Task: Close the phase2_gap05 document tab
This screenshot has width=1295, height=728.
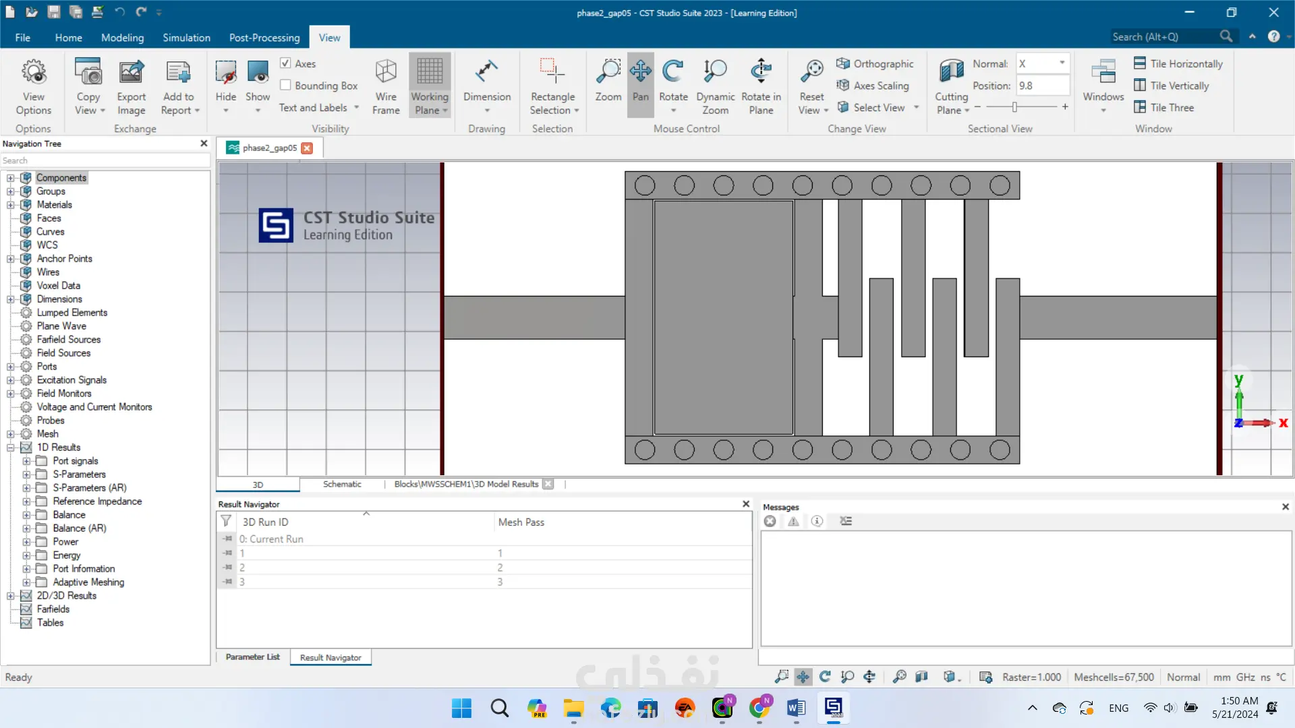Action: tap(307, 148)
